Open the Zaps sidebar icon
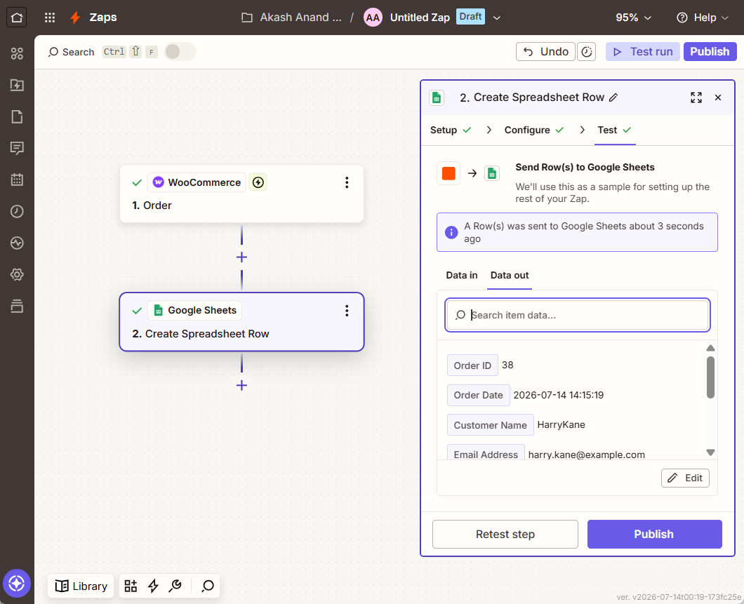The width and height of the screenshot is (744, 604). coord(17,86)
